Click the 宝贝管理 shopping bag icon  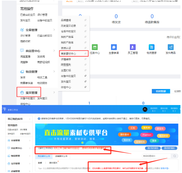pos(22,92)
